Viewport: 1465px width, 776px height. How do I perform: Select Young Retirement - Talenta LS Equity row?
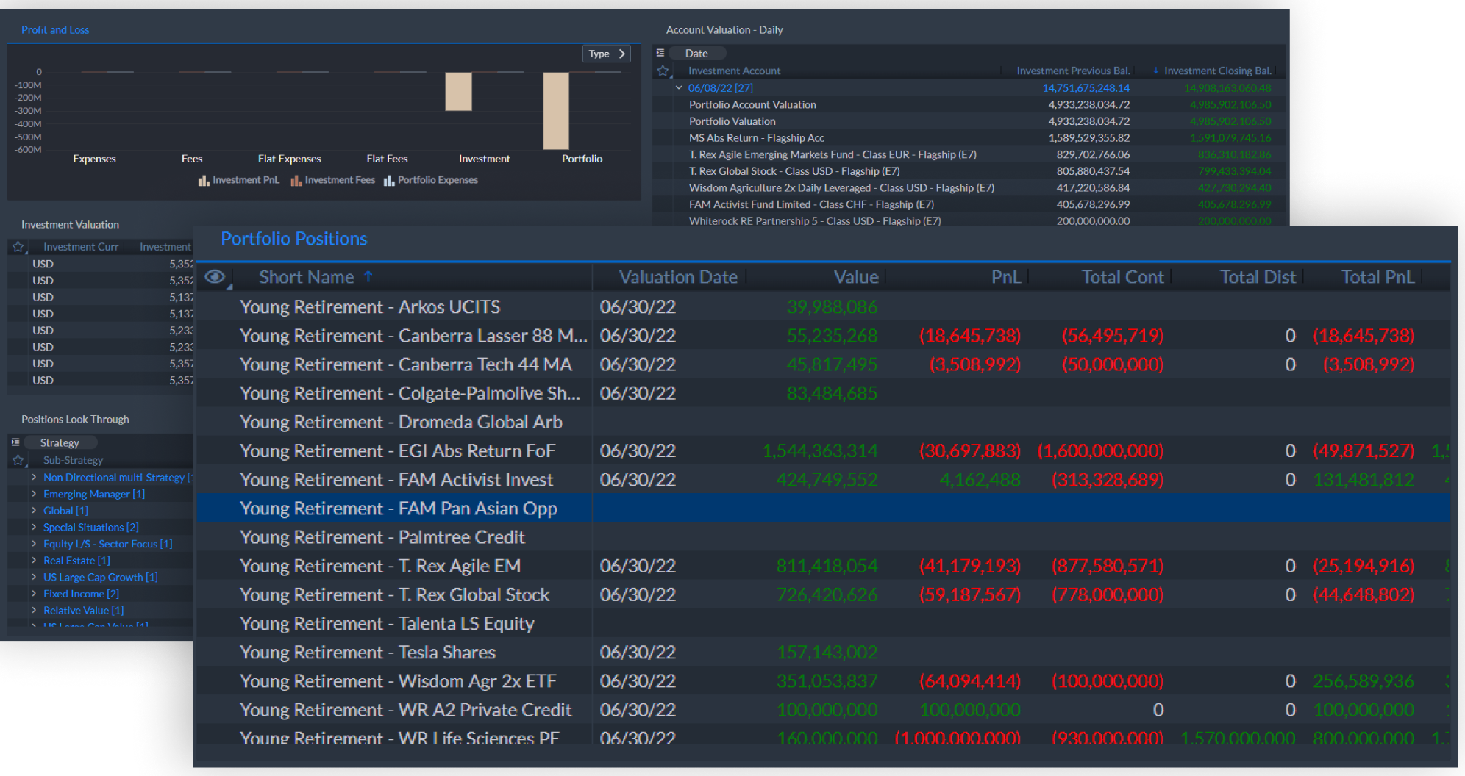tap(823, 623)
